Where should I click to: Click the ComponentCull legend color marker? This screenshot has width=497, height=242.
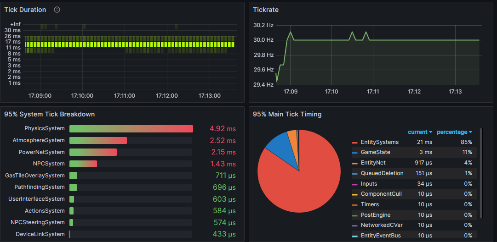(x=354, y=194)
